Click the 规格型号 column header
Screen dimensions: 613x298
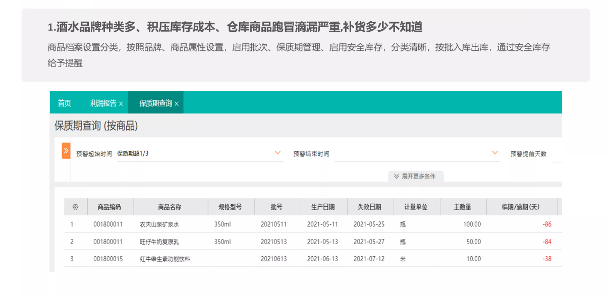231,207
